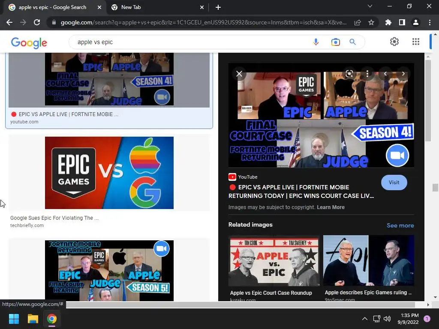Open Google Sues Epic For Violating result title
Image resolution: width=439 pixels, height=329 pixels.
coord(54,218)
